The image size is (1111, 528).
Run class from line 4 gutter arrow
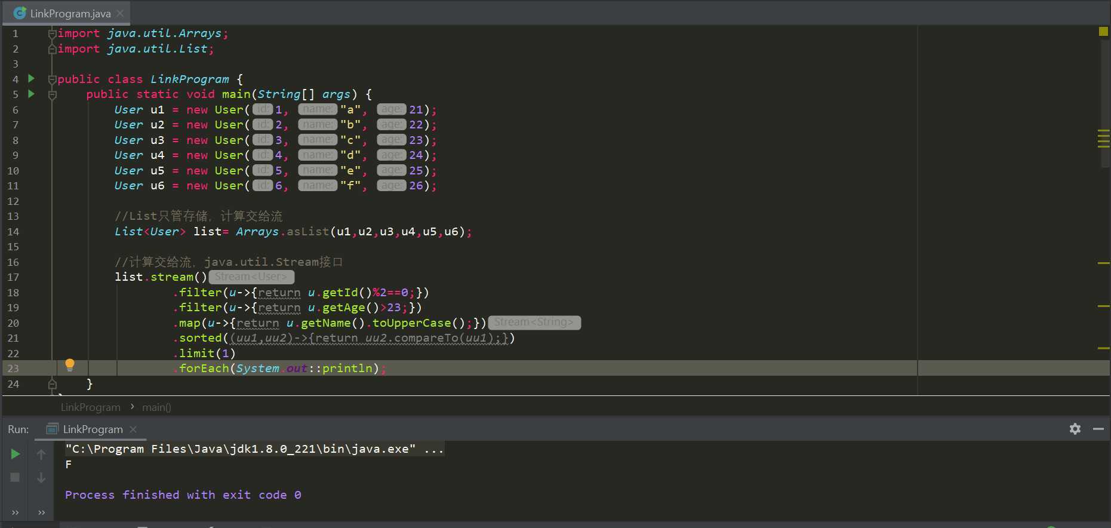[x=32, y=79]
